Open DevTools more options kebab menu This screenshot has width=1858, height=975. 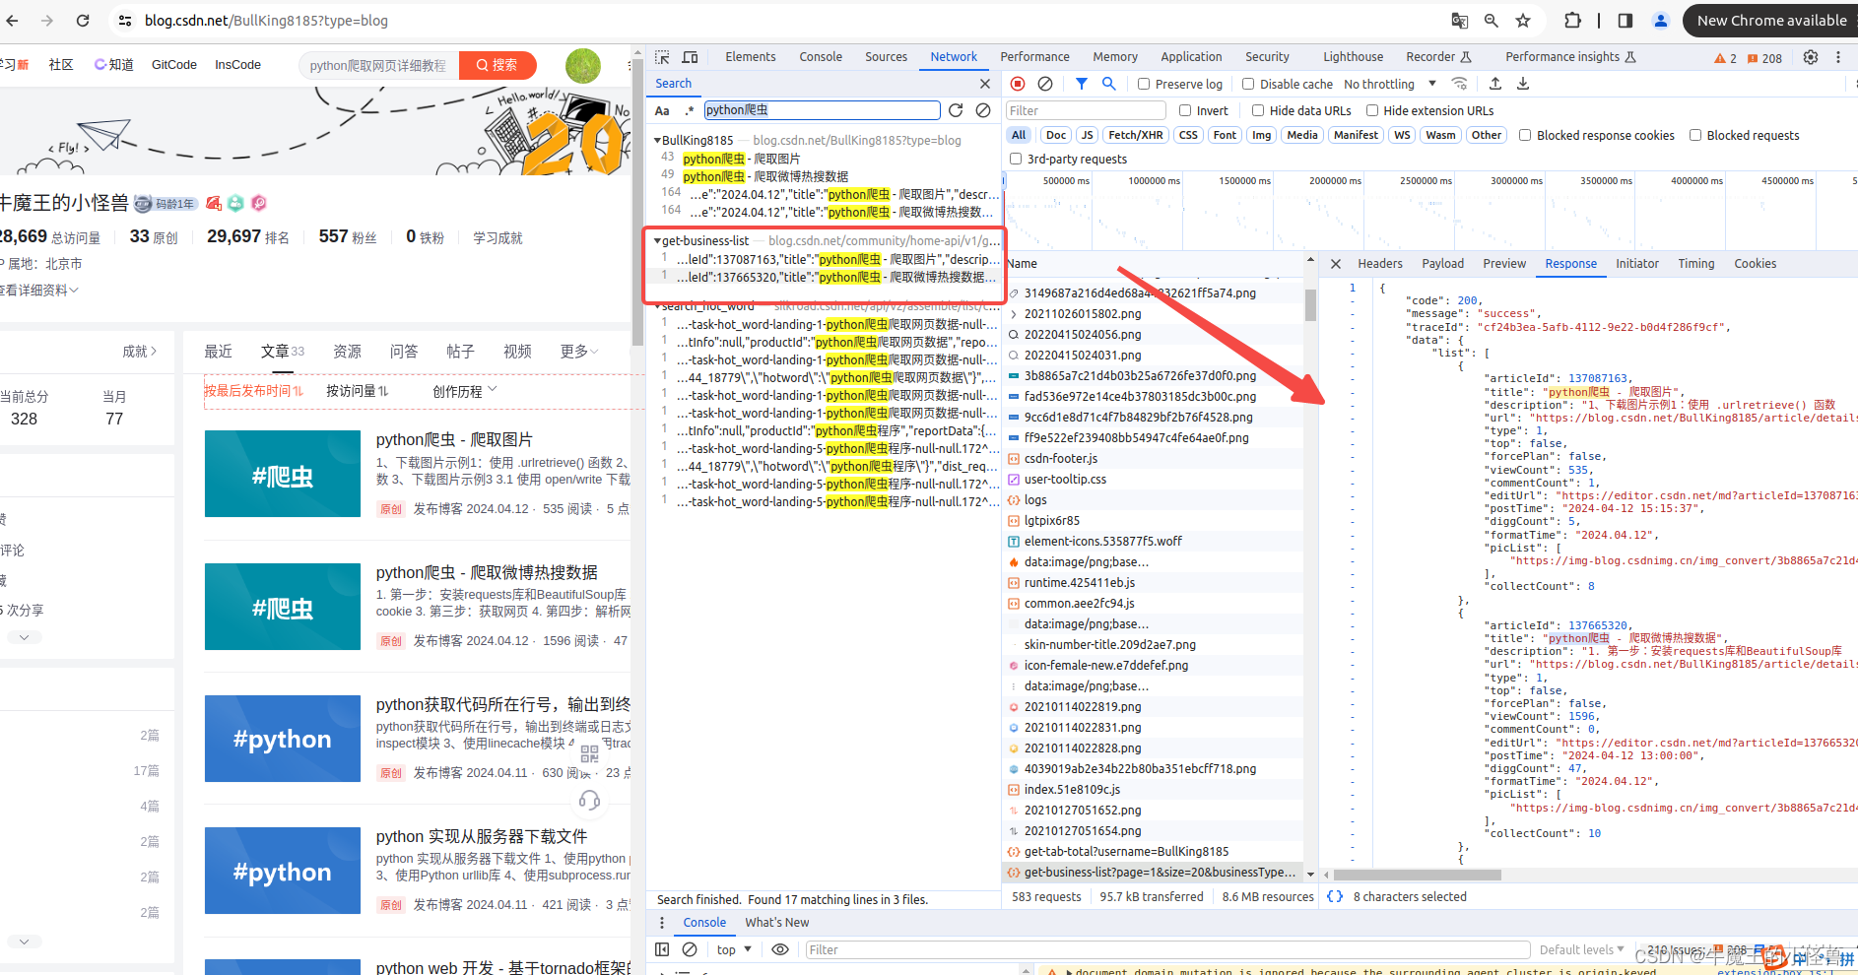[x=1838, y=57]
